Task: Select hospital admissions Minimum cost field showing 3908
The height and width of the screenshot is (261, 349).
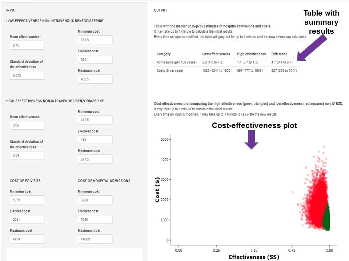Action: [x=95, y=200]
